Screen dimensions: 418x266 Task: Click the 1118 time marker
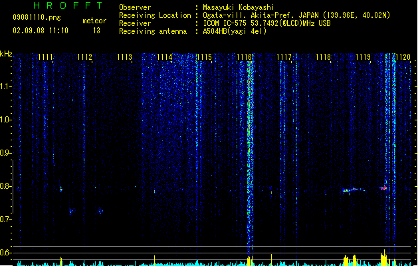click(323, 57)
